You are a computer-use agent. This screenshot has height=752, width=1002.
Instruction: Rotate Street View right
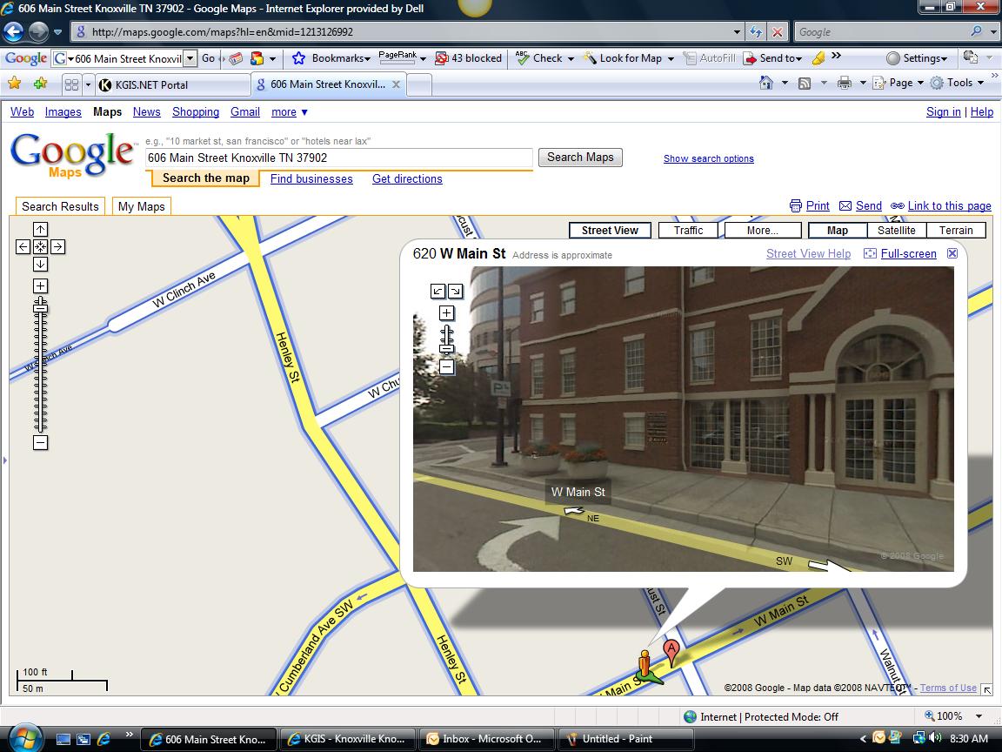tap(455, 291)
